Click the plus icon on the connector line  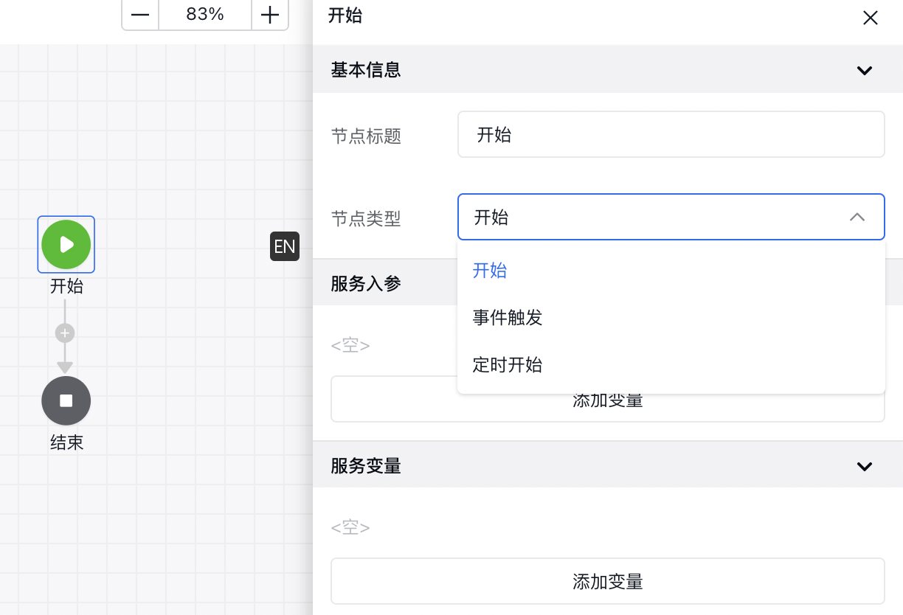[65, 333]
